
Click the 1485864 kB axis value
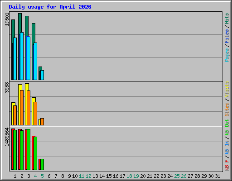point(7,137)
